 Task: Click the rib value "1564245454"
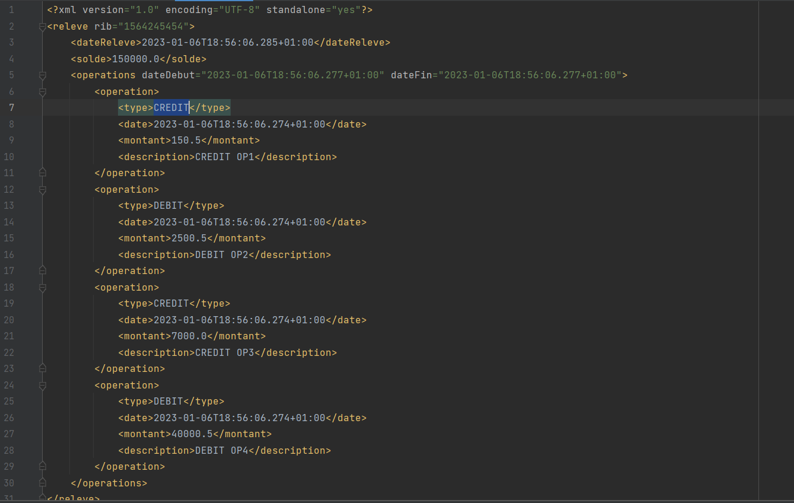point(154,26)
